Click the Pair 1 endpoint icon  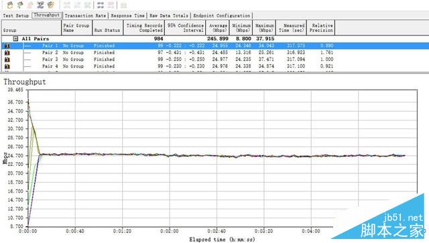7,46
